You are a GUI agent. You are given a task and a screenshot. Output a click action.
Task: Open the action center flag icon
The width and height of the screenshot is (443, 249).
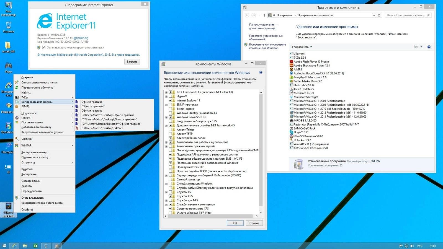coord(401,246)
